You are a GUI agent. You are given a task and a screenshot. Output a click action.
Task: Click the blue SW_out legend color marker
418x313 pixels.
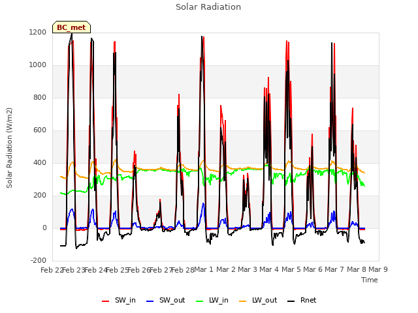coord(150,301)
